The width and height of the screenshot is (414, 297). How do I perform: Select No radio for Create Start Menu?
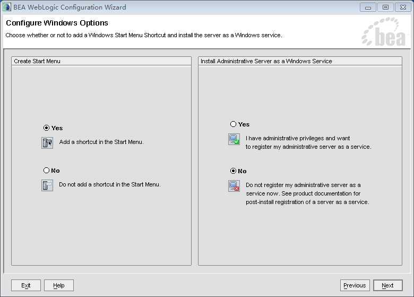(47, 171)
